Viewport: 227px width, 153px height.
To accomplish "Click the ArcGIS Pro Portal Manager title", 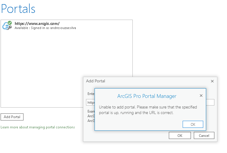I will 147,96.
